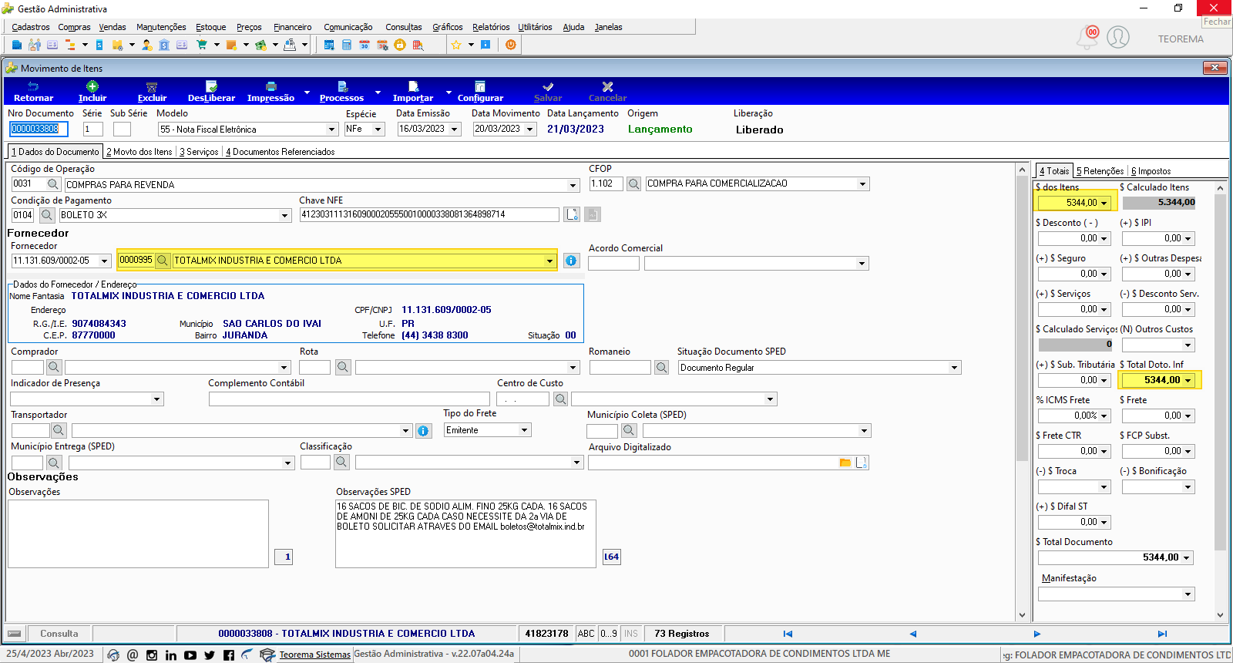1233x663 pixels.
Task: Click the blue info icon beside Transportador
Action: coord(423,431)
